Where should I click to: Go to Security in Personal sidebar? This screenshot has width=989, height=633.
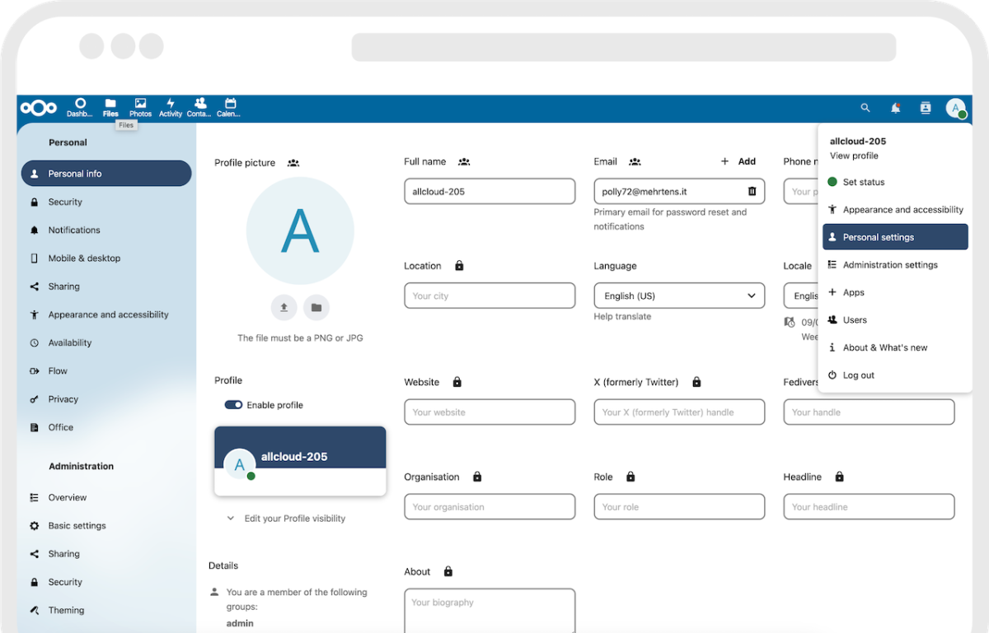[x=106, y=202]
